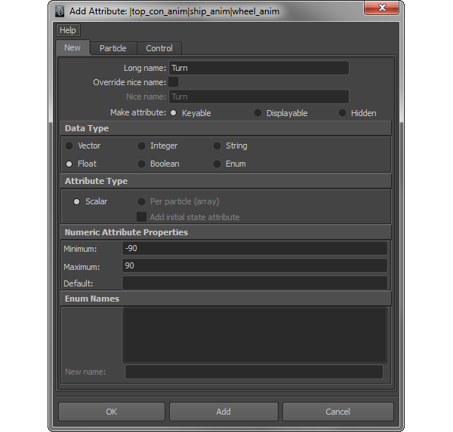Switch to the Particle tab
Image resolution: width=453 pixels, height=432 pixels.
click(113, 48)
